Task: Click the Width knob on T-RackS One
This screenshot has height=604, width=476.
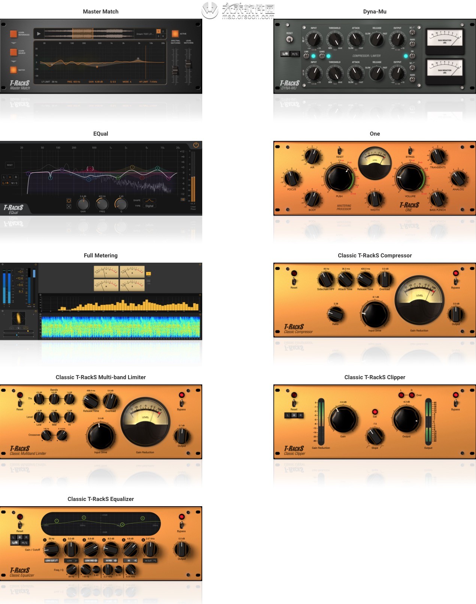Action: [x=375, y=199]
